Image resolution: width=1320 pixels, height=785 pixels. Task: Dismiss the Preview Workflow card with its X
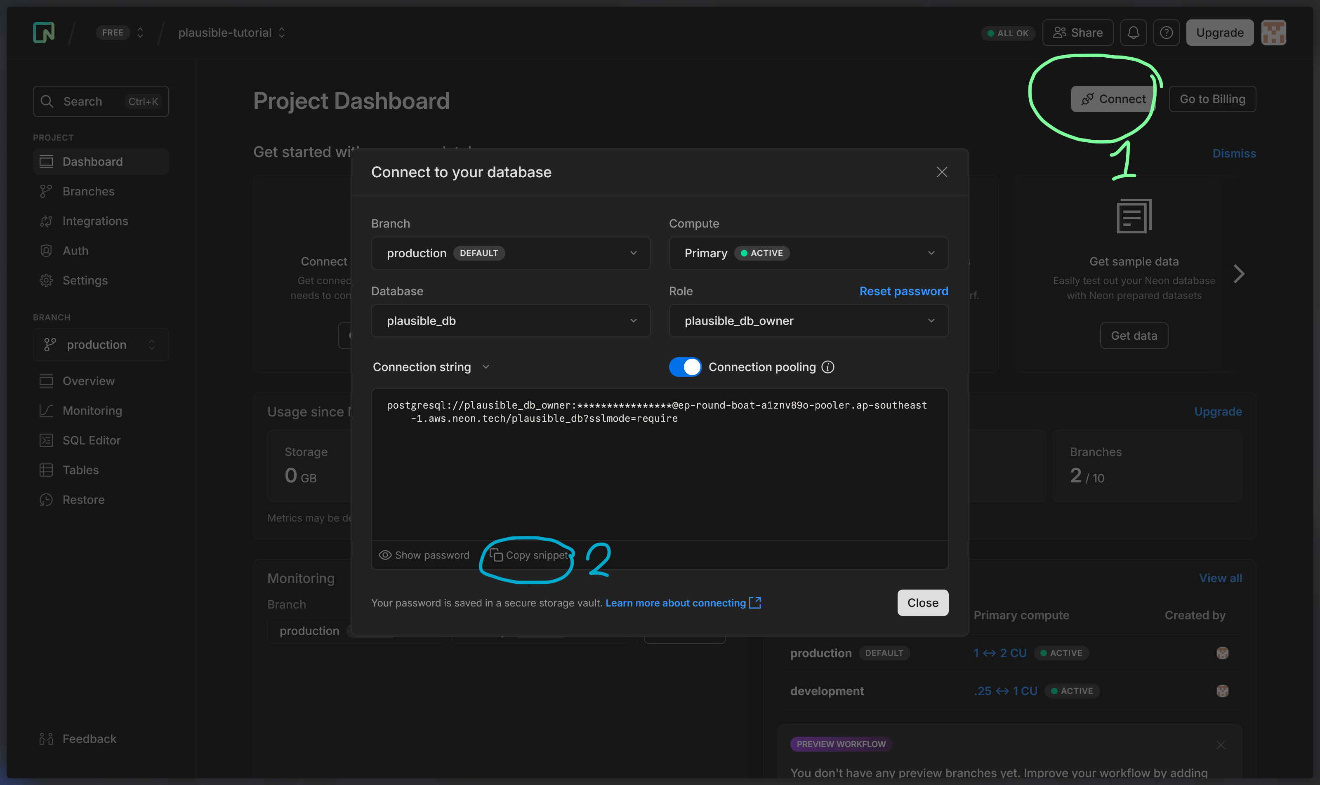(x=1221, y=745)
